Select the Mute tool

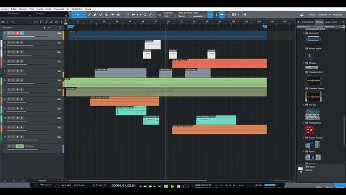tap(107, 15)
